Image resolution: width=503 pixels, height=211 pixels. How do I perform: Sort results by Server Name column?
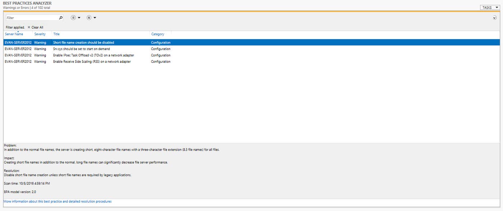(x=14, y=34)
